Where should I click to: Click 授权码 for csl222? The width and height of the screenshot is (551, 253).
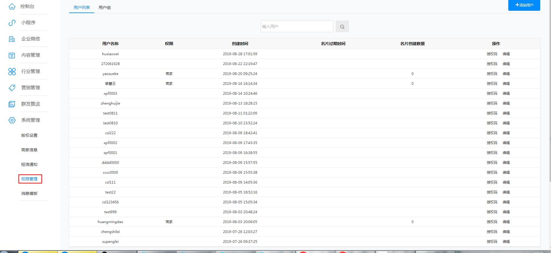pyautogui.click(x=492, y=133)
